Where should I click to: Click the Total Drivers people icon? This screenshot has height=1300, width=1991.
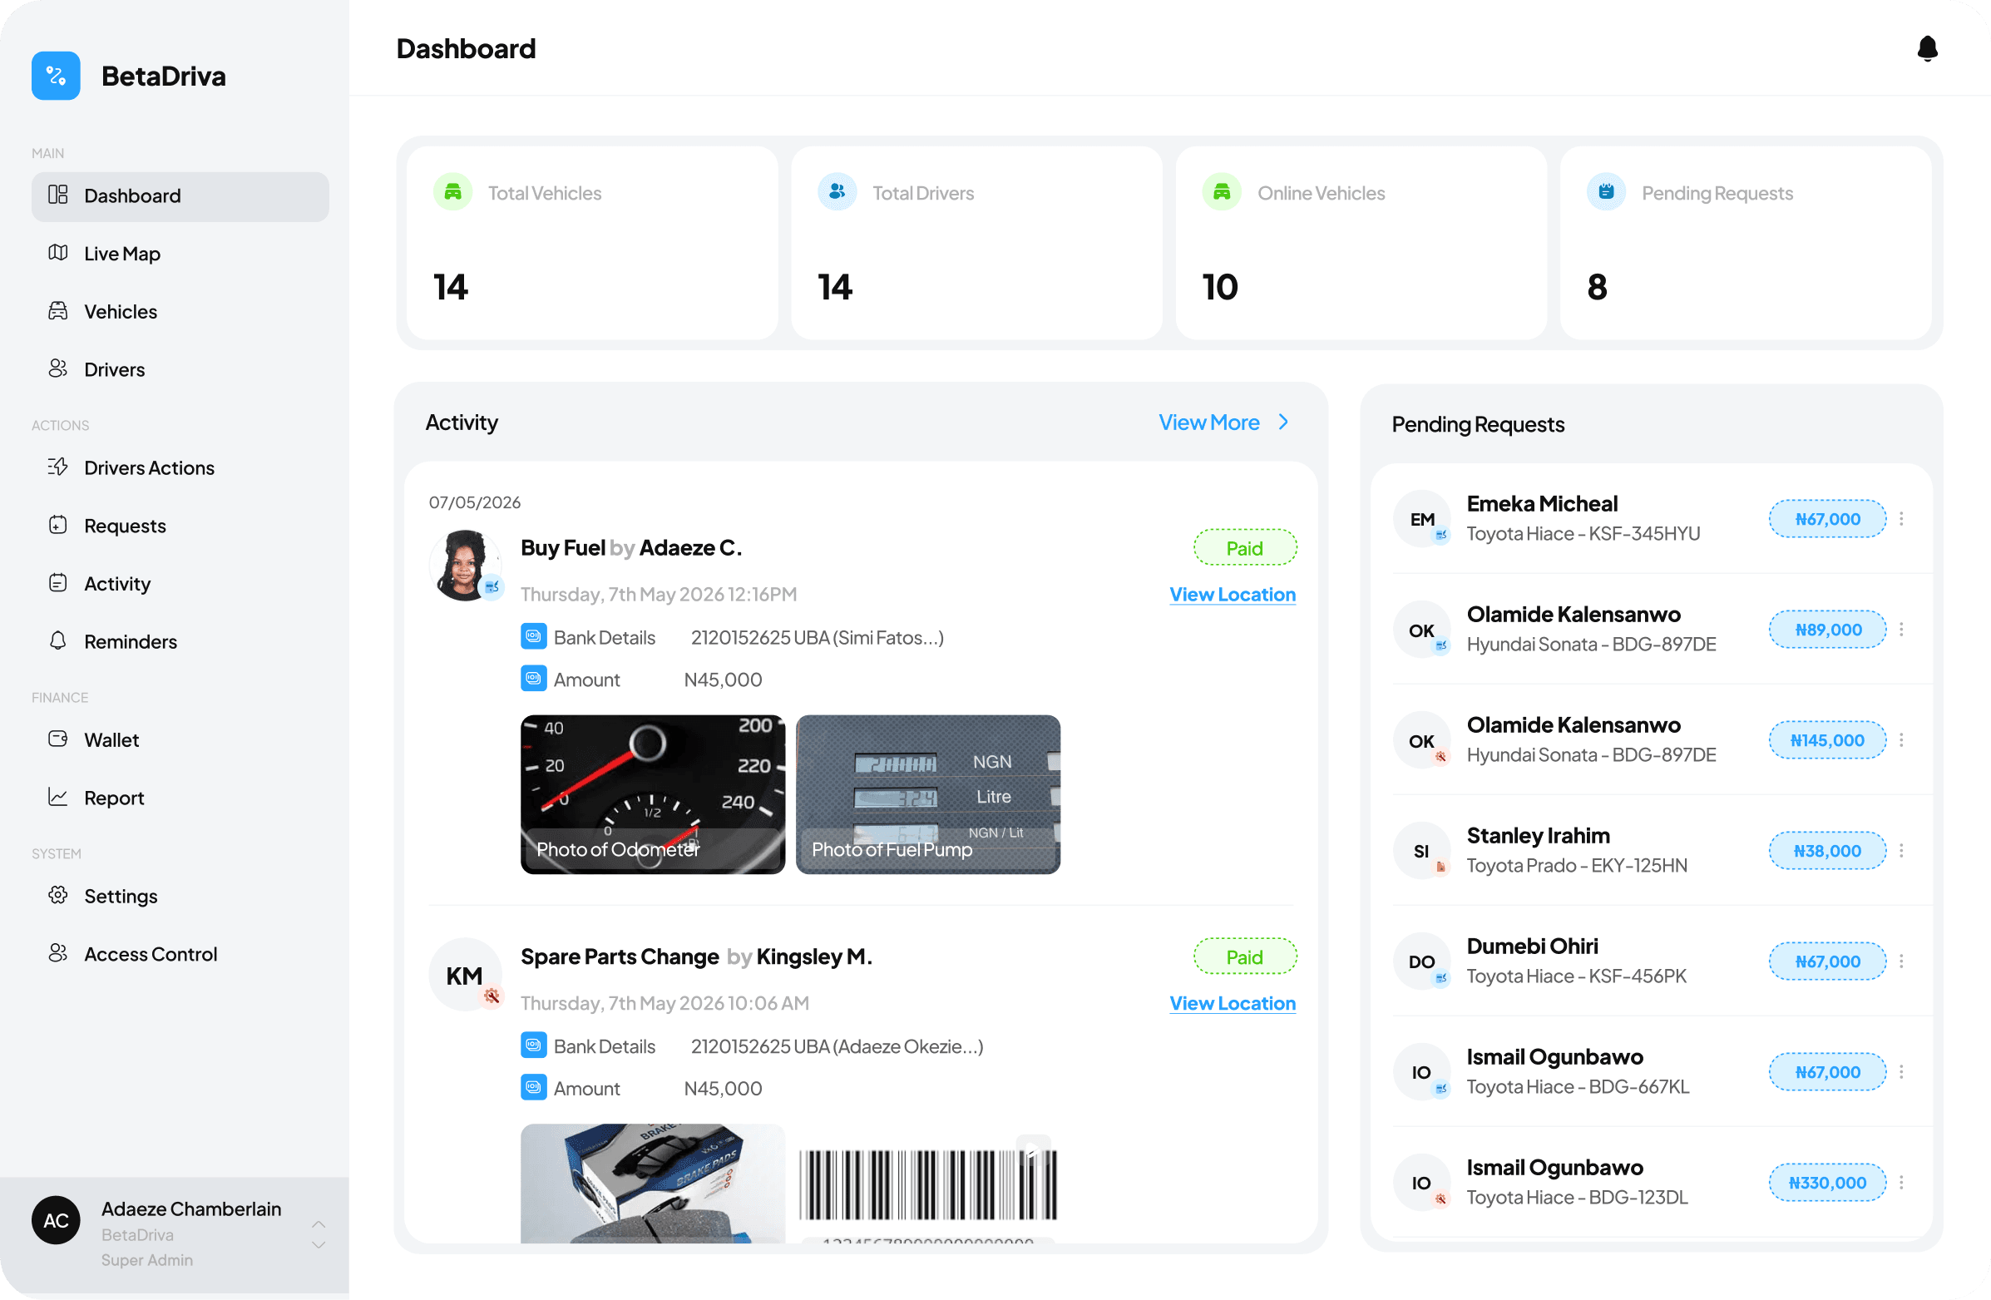pyautogui.click(x=837, y=192)
